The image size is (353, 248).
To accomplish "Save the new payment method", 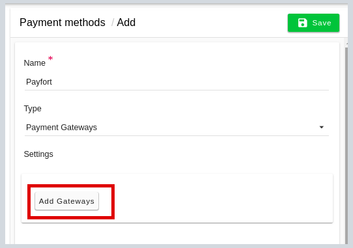I will click(313, 23).
